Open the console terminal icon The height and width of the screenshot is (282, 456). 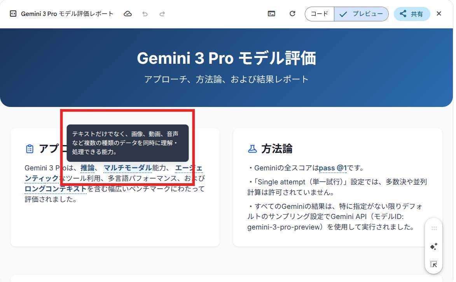[x=271, y=14]
